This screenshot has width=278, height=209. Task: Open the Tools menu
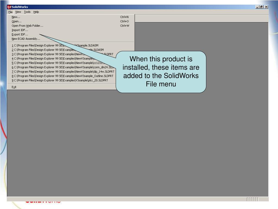[x=27, y=12]
